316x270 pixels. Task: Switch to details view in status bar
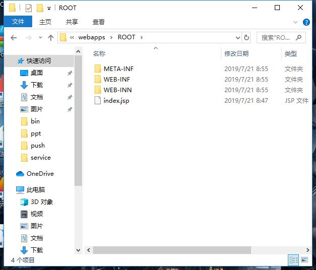click(x=293, y=260)
